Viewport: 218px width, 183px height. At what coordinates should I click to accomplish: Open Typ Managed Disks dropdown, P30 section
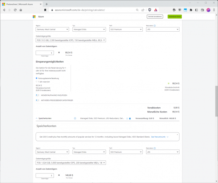coord(89,152)
